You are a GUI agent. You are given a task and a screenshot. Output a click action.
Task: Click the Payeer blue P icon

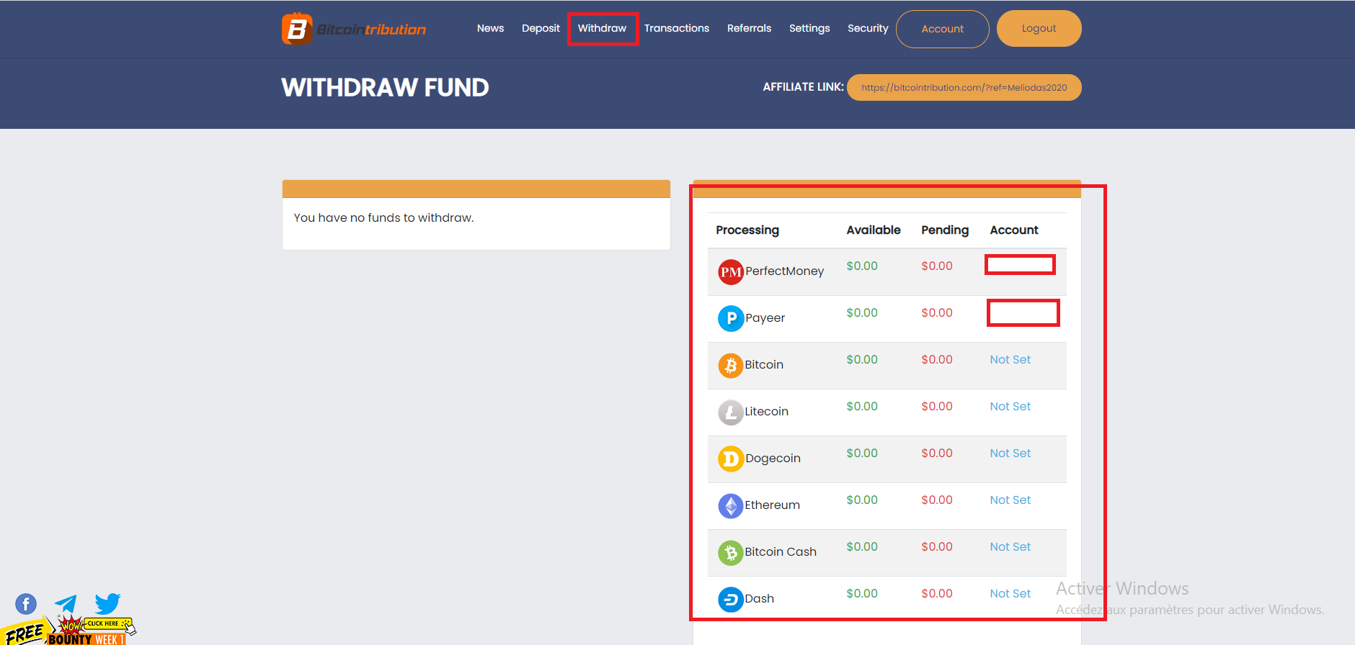[x=731, y=318]
